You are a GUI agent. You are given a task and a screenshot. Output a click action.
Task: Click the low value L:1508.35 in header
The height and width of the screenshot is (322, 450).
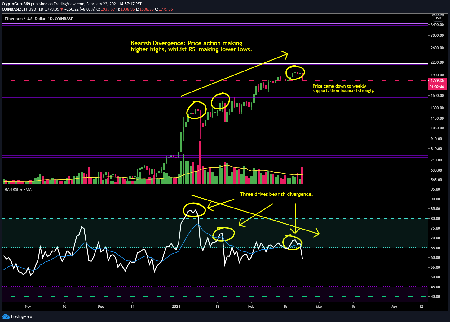[x=145, y=9]
